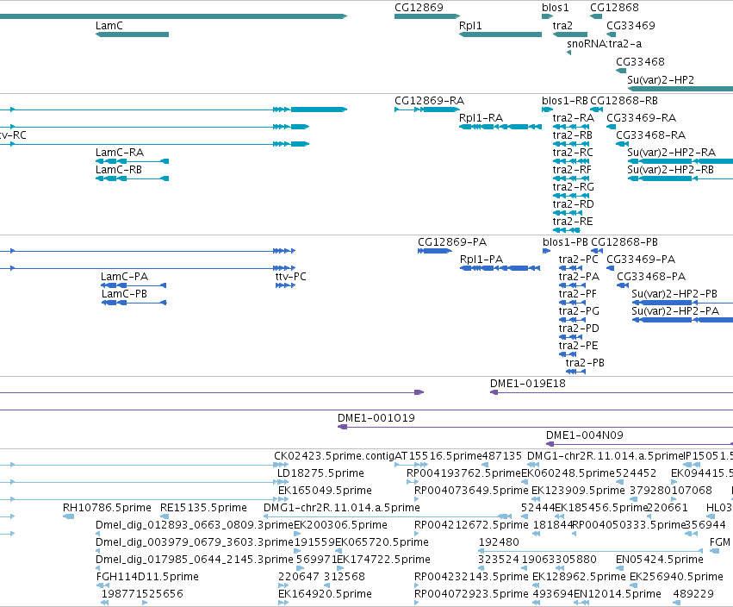The height and width of the screenshot is (607, 733).
Task: Select the Rpl1-PA protein label
Action: coord(481,260)
